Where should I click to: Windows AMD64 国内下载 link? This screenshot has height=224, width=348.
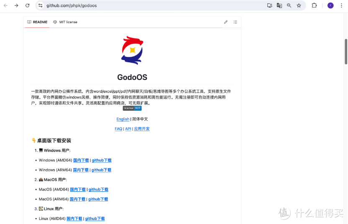pos(81,160)
